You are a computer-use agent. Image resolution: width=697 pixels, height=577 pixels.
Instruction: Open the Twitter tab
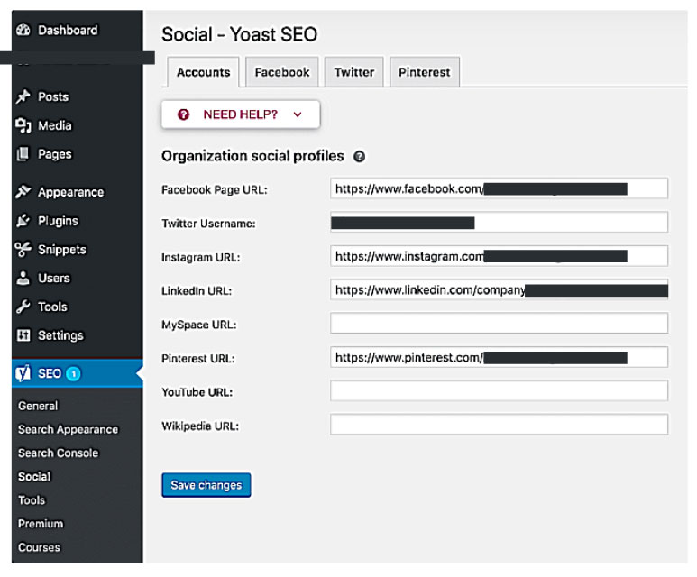pos(354,72)
